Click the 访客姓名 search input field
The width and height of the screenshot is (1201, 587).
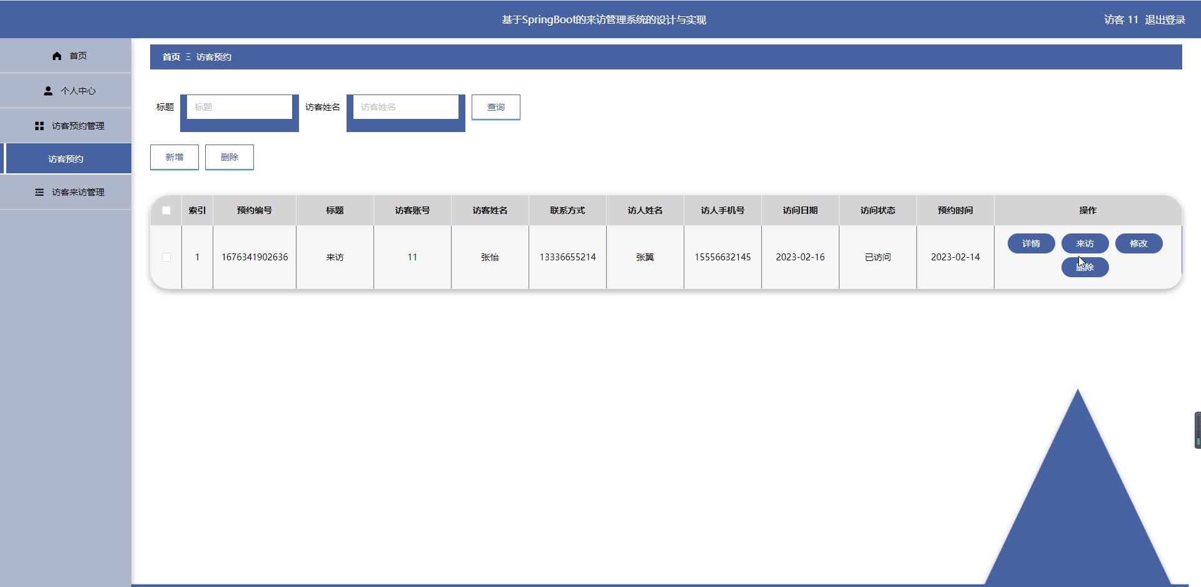[406, 107]
